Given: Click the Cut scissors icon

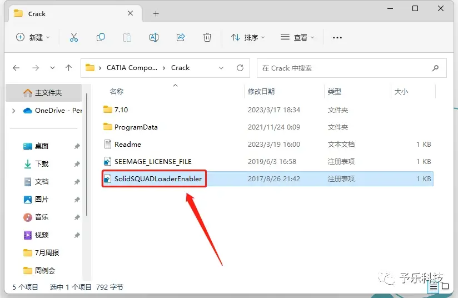Looking at the screenshot, I should (x=73, y=37).
